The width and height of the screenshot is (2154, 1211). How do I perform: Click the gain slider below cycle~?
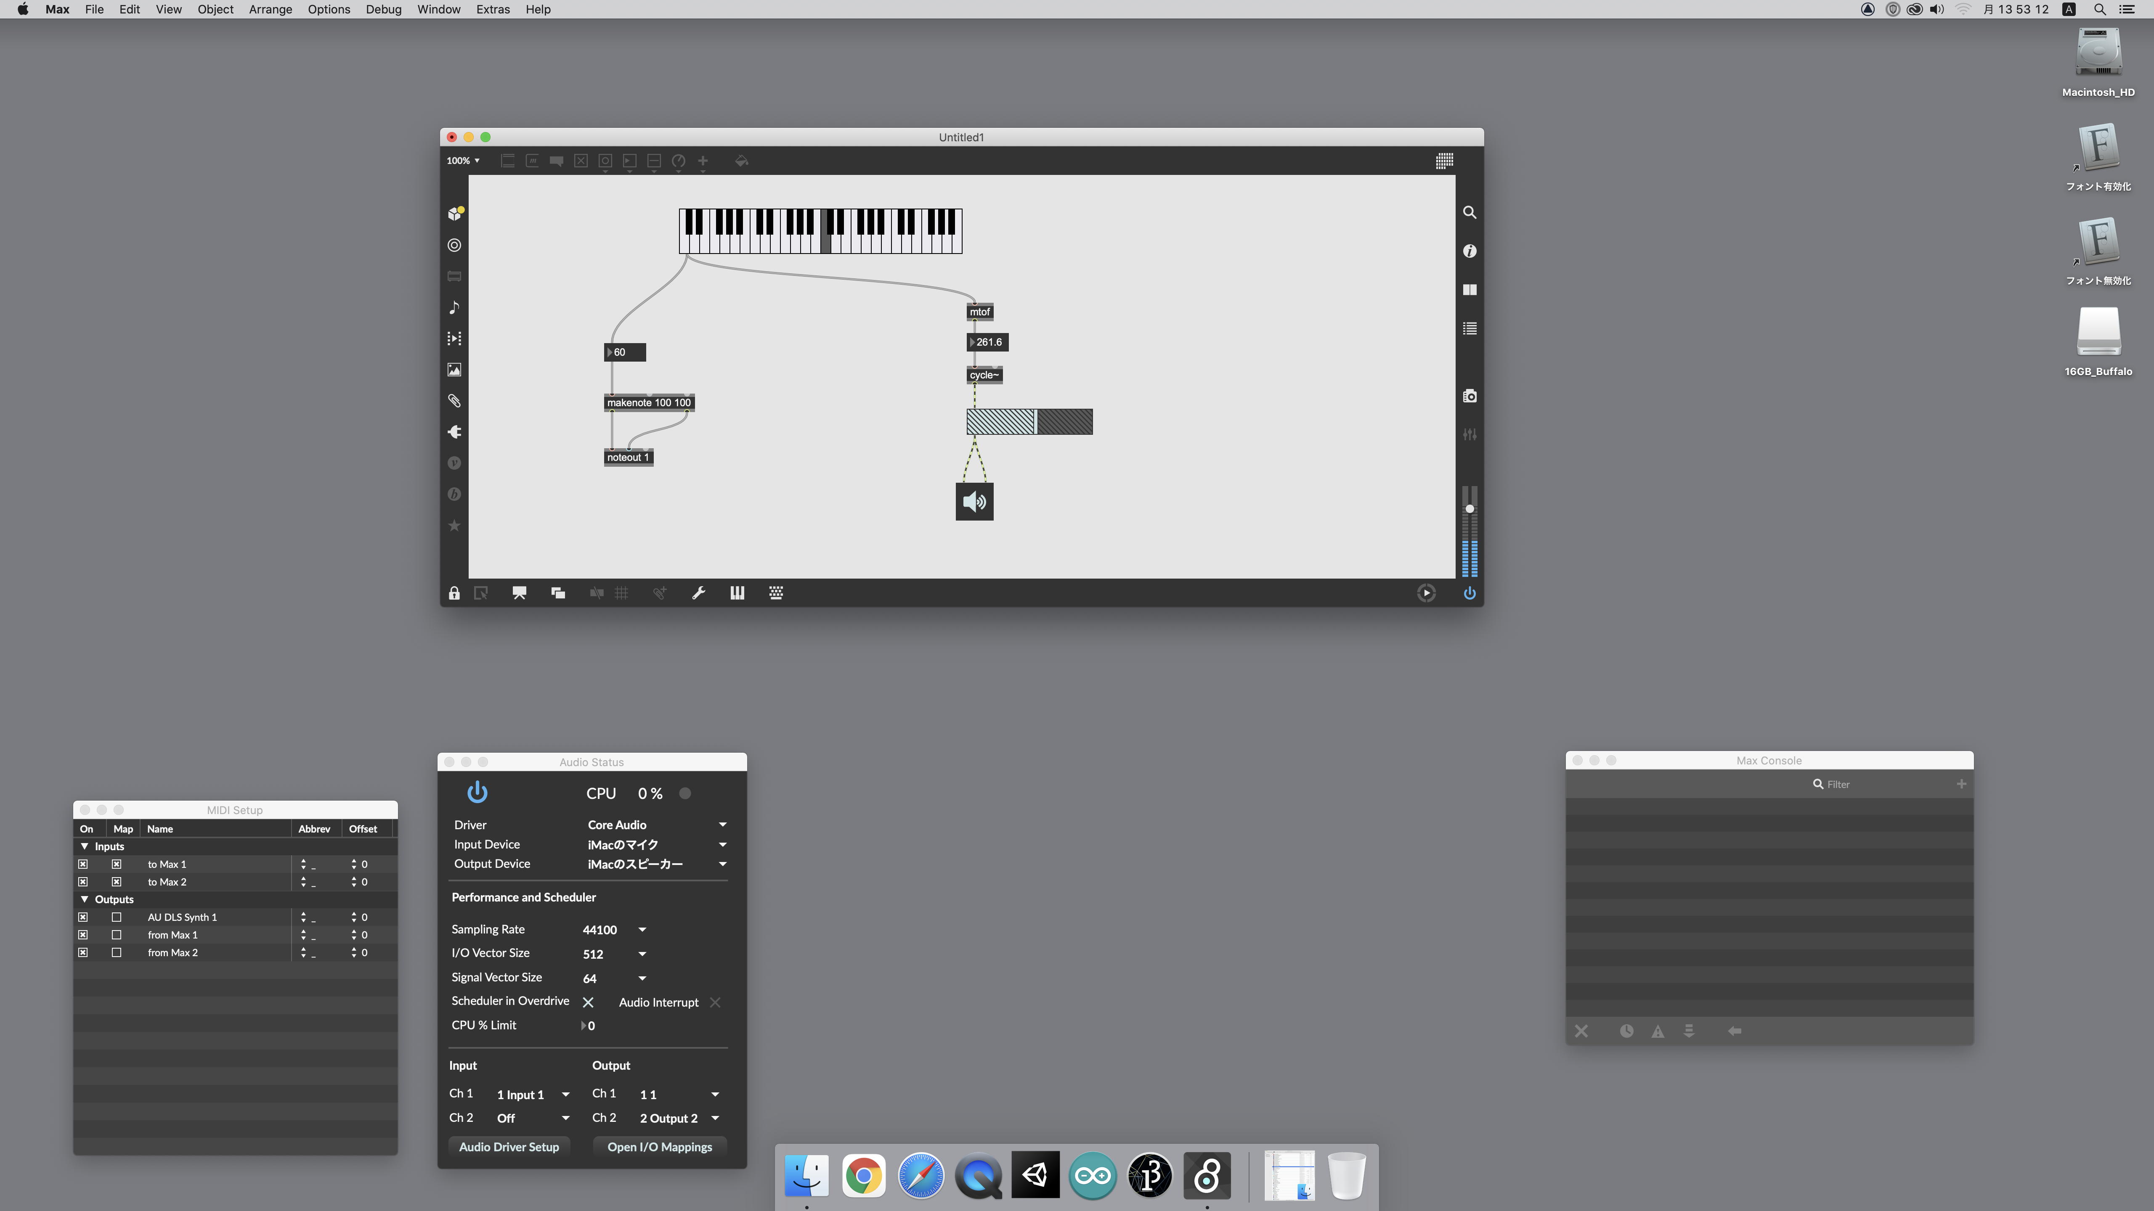(x=1029, y=421)
